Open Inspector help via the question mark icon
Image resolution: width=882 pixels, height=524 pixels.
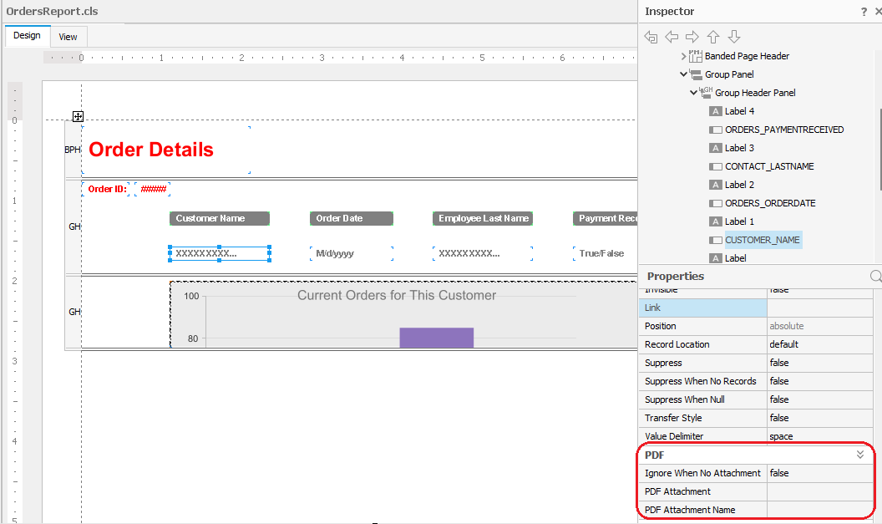click(x=863, y=11)
